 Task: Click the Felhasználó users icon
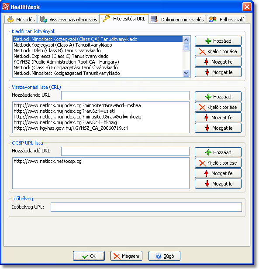pos(213,19)
